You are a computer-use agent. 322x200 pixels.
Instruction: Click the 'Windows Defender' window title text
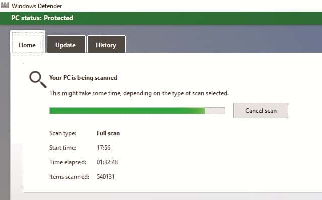coord(37,6)
